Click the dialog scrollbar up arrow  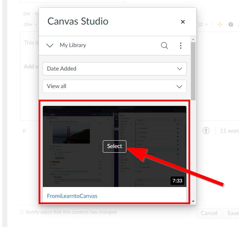pyautogui.click(x=193, y=39)
